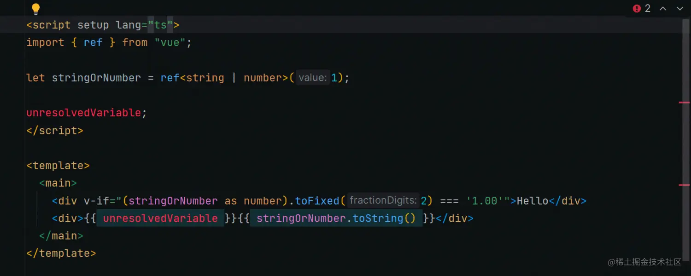This screenshot has height=276, width=691.
Task: Navigate to next error with down chevron
Action: 680,8
